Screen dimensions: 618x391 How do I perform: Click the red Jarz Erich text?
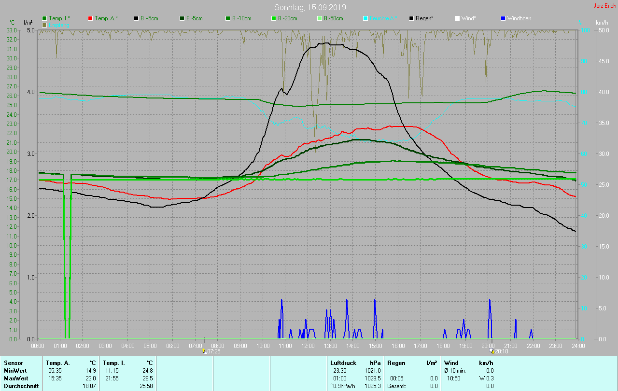(x=604, y=6)
